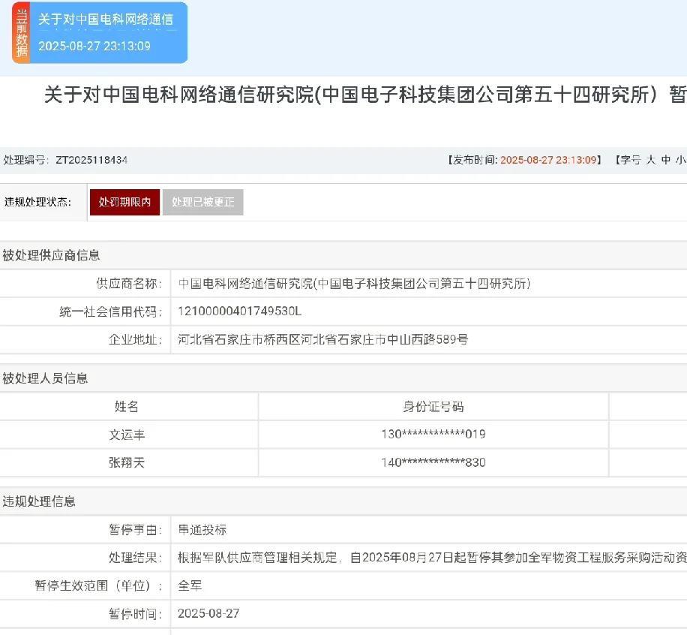This screenshot has width=687, height=635.
Task: Select the suspension reason 串通投标
Action: (202, 530)
